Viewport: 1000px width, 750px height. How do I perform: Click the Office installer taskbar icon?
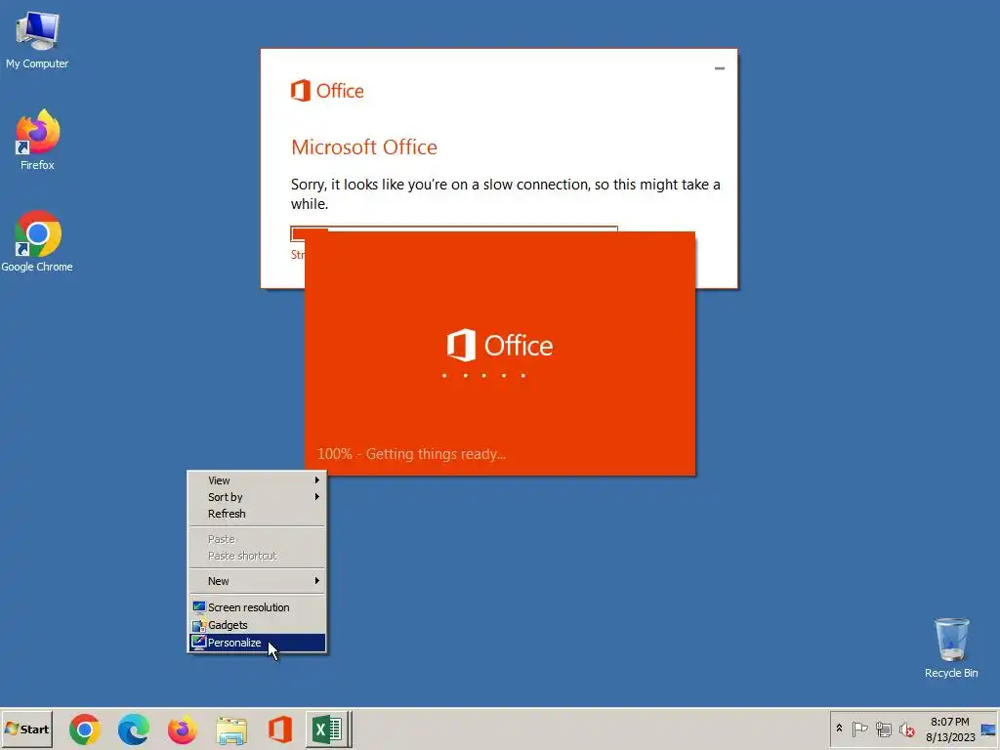[280, 729]
